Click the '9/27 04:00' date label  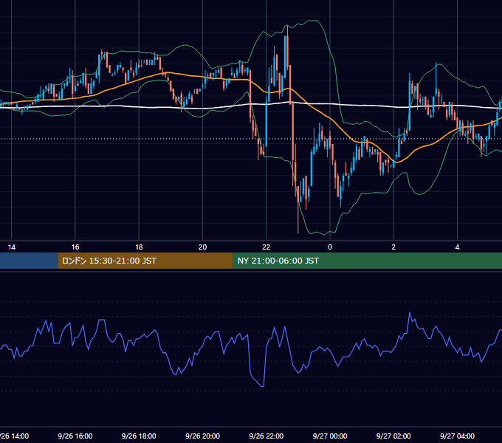pos(457,436)
